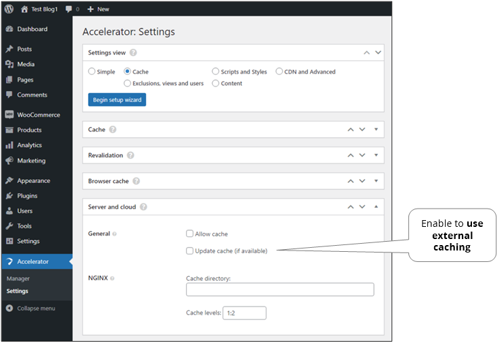Expand the Revalidation panel using triangle toggle
Image resolution: width=497 pixels, height=343 pixels.
coord(377,155)
